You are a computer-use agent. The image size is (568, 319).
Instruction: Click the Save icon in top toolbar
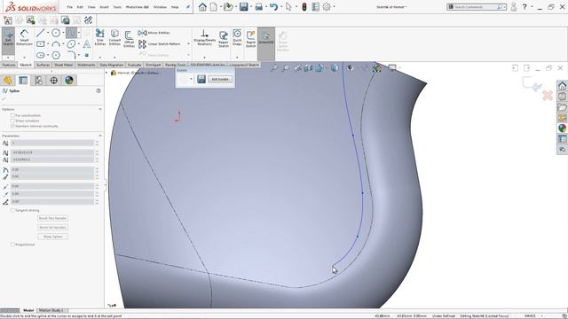(x=243, y=7)
